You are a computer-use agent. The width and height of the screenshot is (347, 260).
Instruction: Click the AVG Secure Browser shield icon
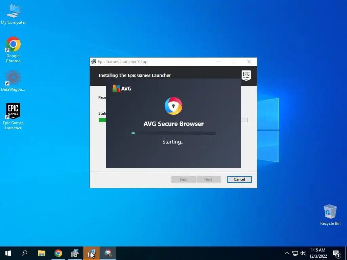tap(173, 106)
